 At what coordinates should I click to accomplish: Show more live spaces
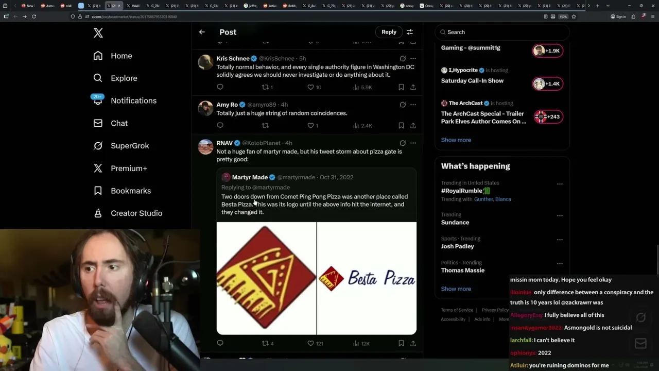pyautogui.click(x=456, y=140)
